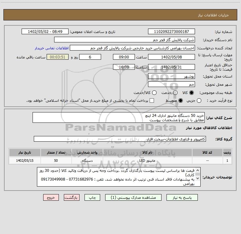
Task: Click the تعداد / مقدار column header
Action: [x=56, y=152]
